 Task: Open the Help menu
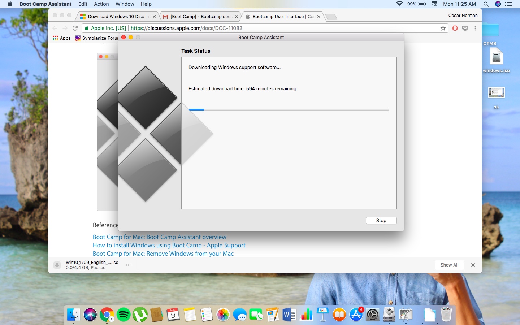146,4
